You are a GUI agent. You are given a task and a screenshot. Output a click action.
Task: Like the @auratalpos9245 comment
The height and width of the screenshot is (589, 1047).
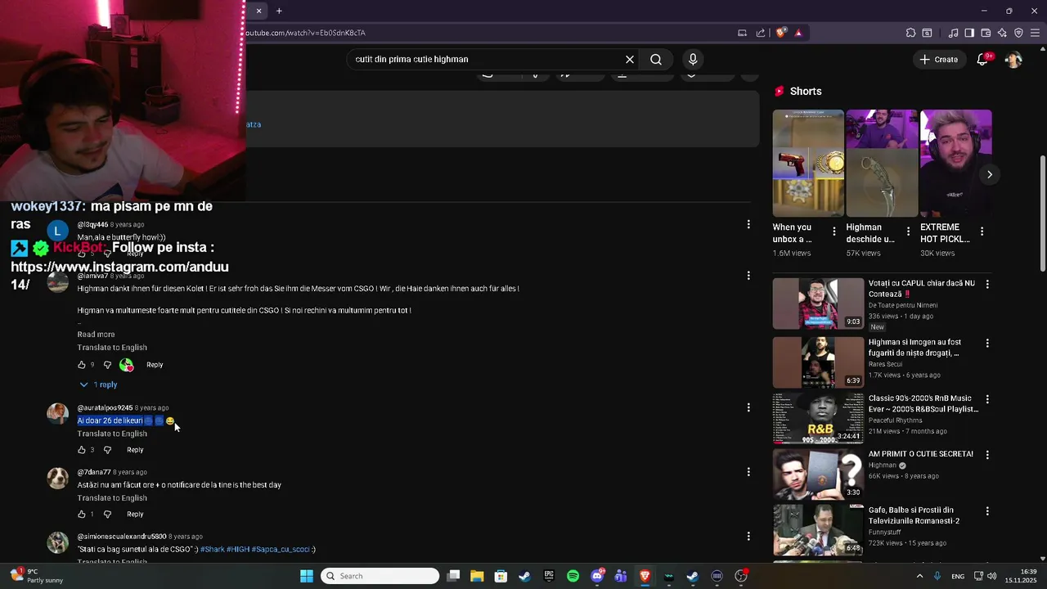tap(81, 450)
